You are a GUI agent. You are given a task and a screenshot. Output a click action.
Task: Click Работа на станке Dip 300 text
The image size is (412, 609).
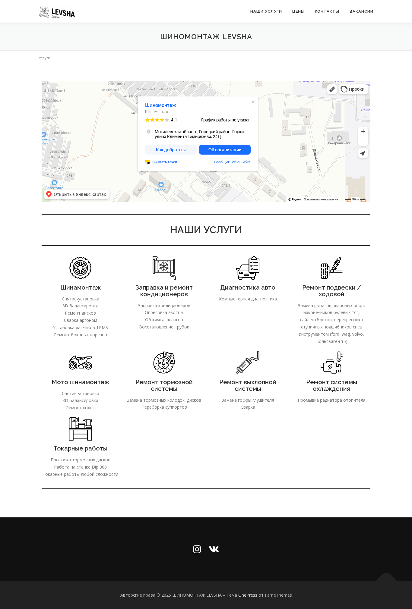81,467
